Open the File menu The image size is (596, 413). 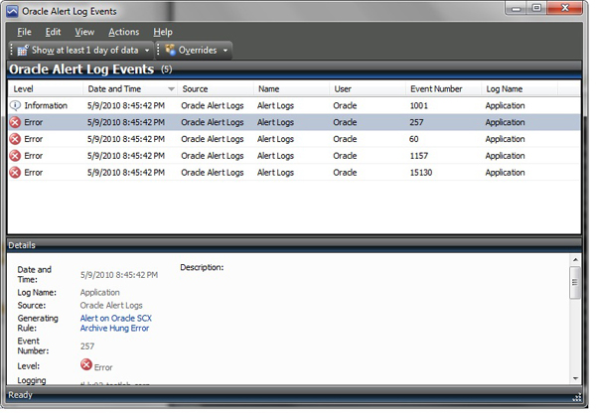click(x=24, y=32)
